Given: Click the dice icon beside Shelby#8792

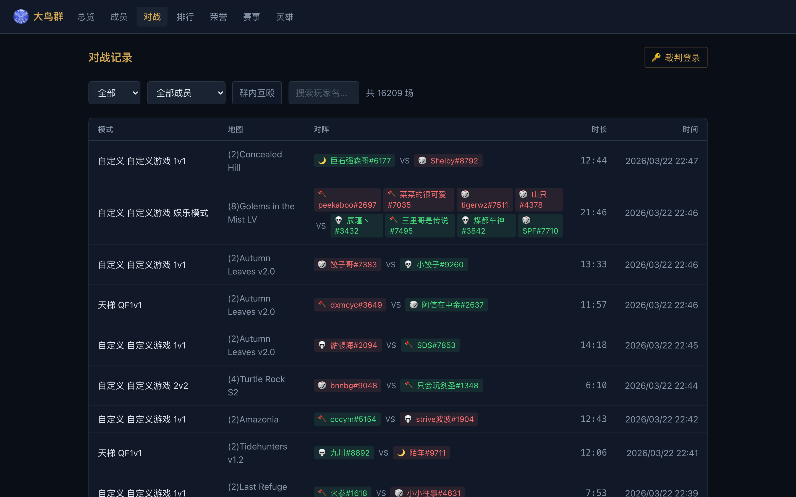Looking at the screenshot, I should click(422, 160).
